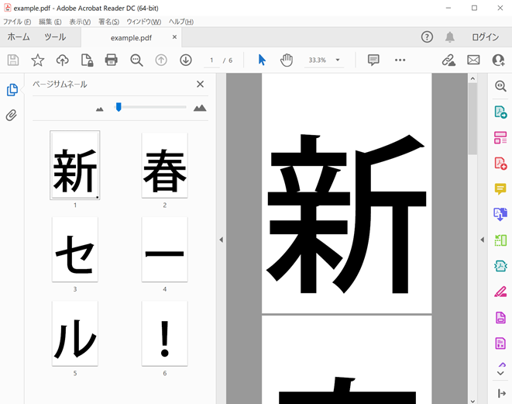Viewport: 512px width, 404px height.
Task: Collapse the right tools pane arrow
Action: pyautogui.click(x=483, y=240)
